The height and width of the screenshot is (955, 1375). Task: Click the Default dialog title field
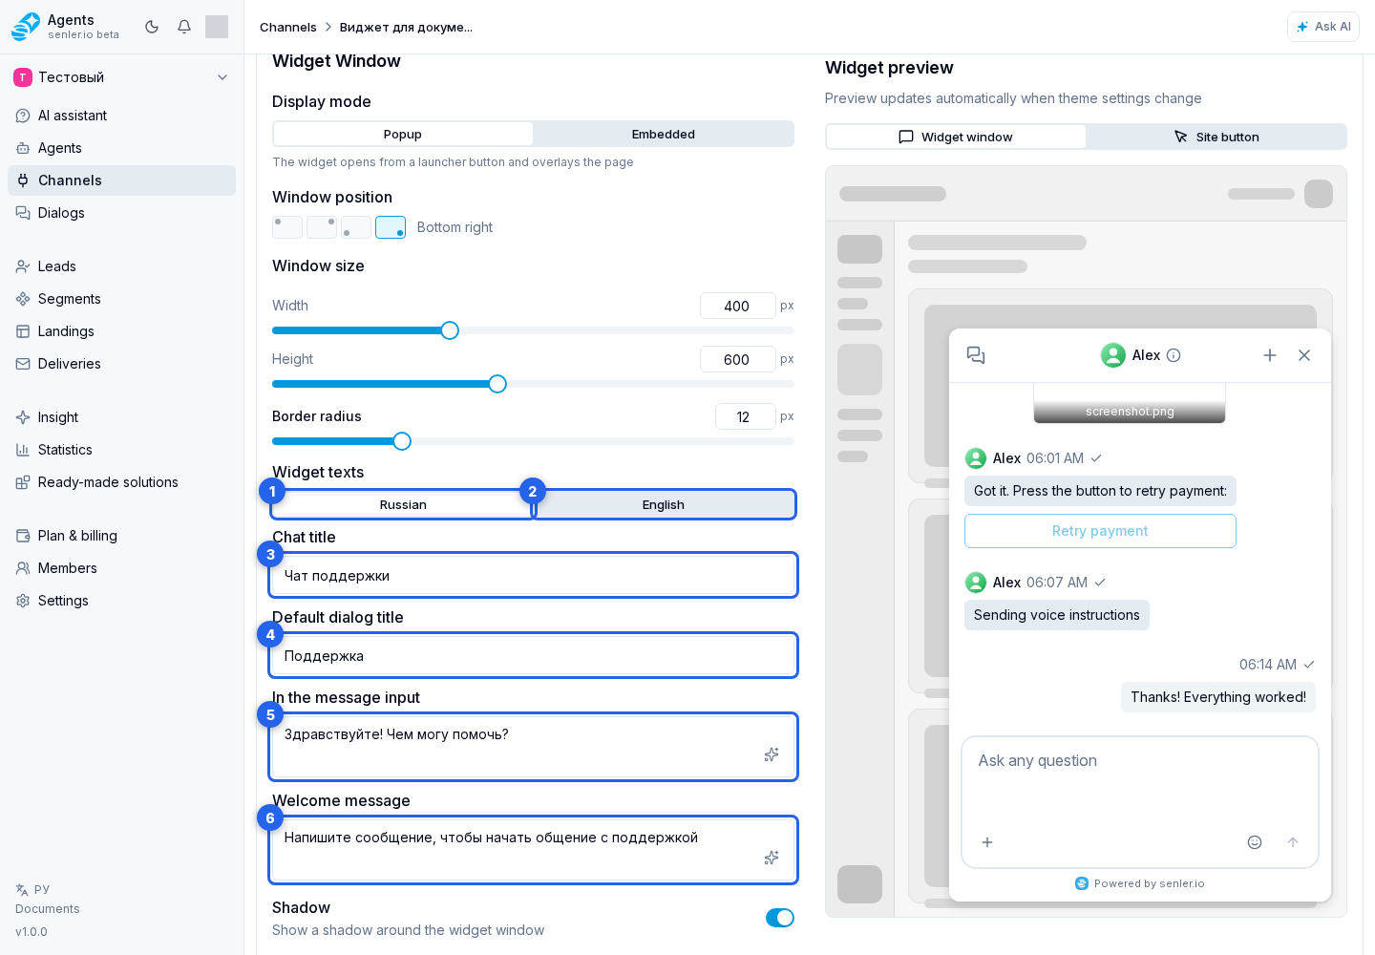(533, 655)
